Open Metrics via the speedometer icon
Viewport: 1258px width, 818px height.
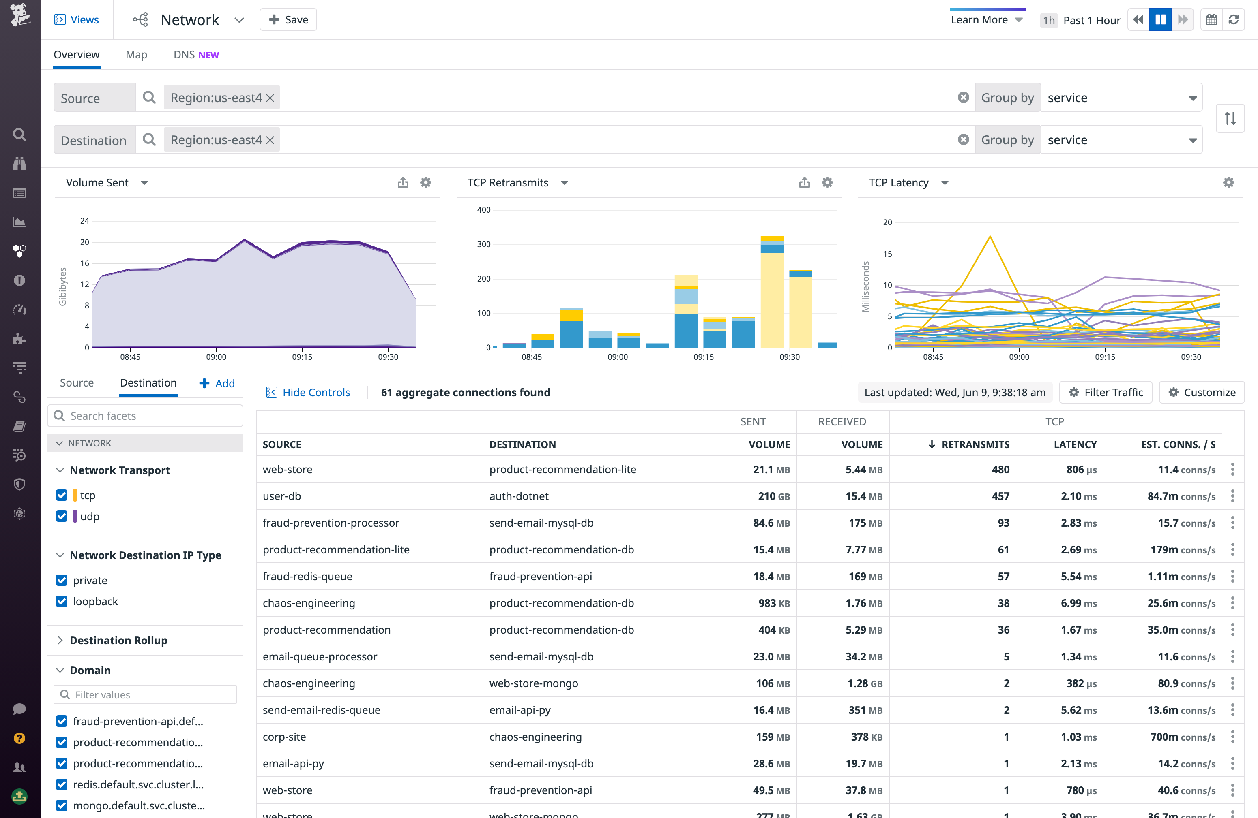[x=19, y=310]
